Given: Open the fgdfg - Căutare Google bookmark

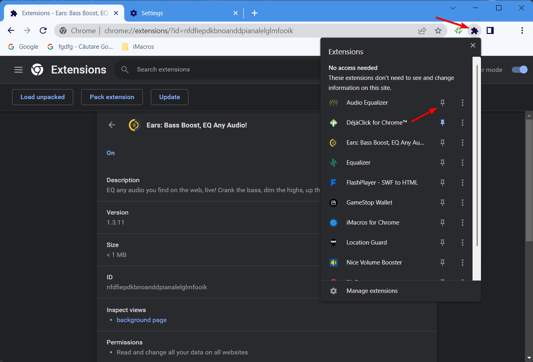Looking at the screenshot, I should [x=80, y=47].
